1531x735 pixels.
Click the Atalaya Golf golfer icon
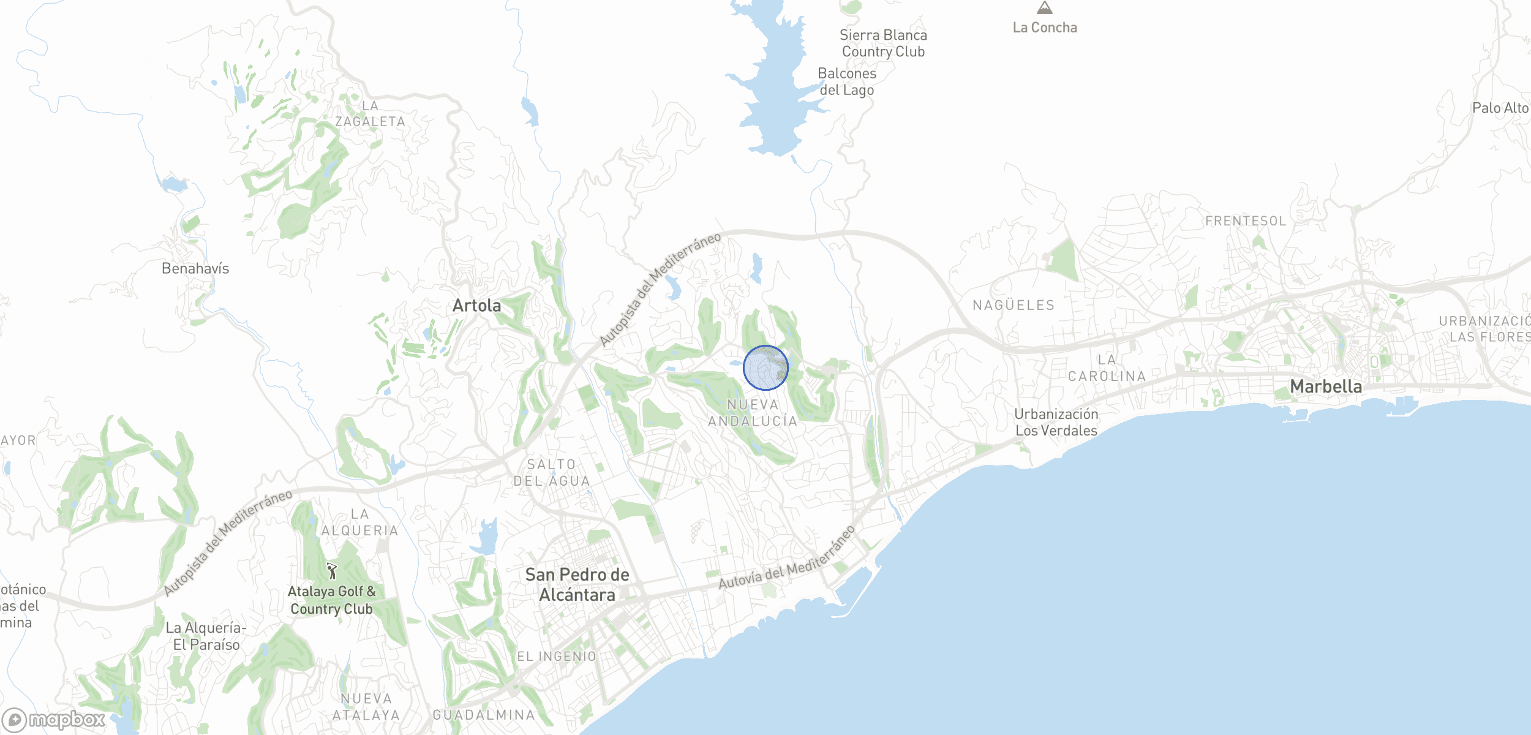[x=331, y=571]
